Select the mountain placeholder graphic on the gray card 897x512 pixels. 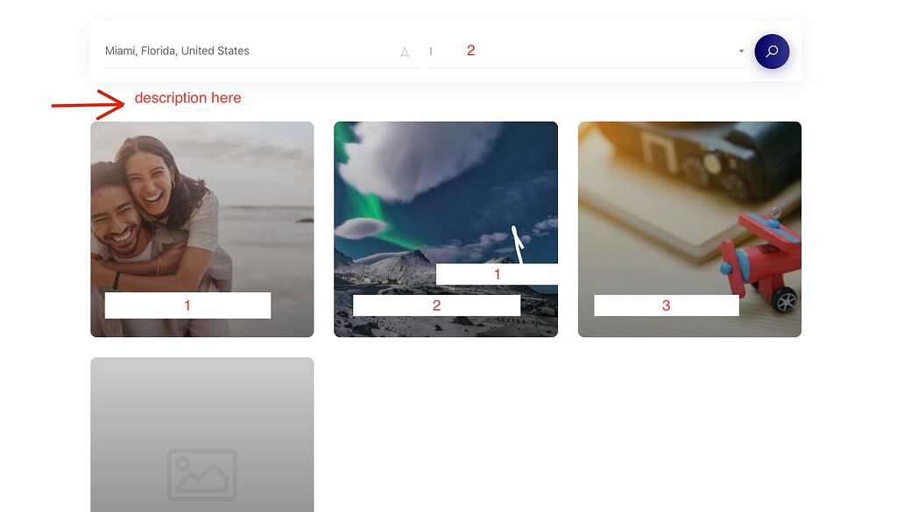tap(201, 473)
